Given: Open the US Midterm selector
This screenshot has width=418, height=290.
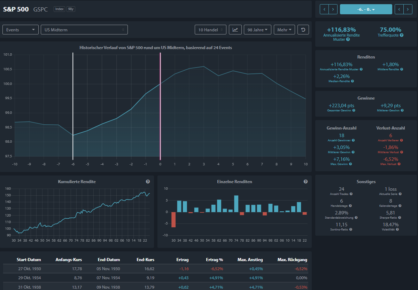Looking at the screenshot, I should pyautogui.click(x=84, y=30).
